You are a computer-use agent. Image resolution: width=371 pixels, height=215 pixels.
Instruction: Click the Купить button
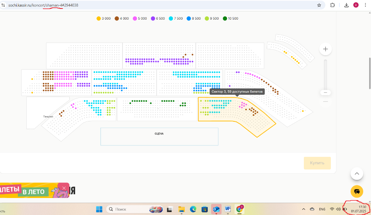click(x=317, y=163)
